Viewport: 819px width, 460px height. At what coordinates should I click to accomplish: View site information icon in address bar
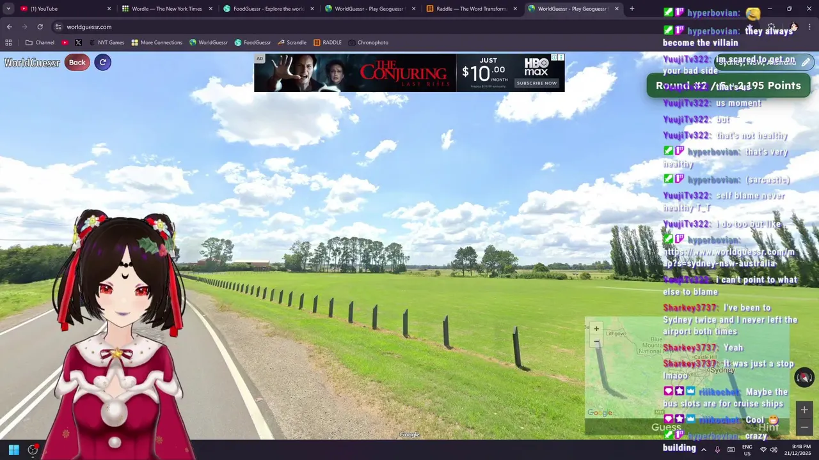tap(58, 27)
